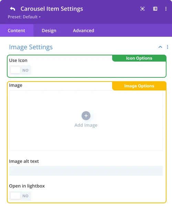The width and height of the screenshot is (172, 206).
Task: Open Image Settings section three-dot menu
Action: tap(168, 47)
